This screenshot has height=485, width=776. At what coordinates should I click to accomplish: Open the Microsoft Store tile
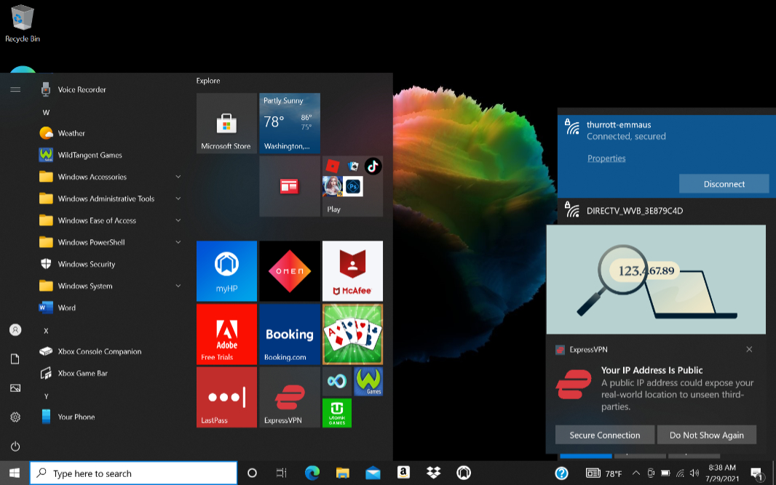point(226,123)
